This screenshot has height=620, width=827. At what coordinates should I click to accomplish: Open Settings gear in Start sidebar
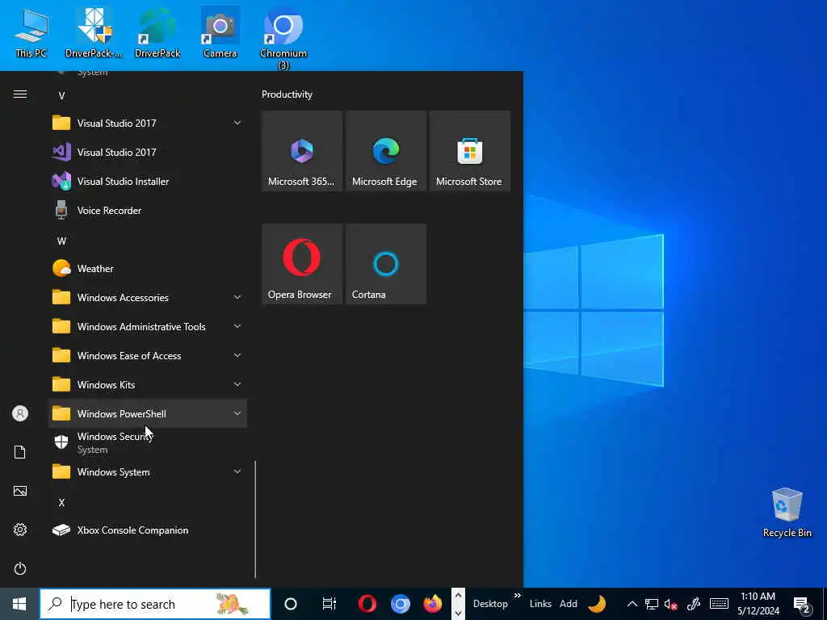20,530
